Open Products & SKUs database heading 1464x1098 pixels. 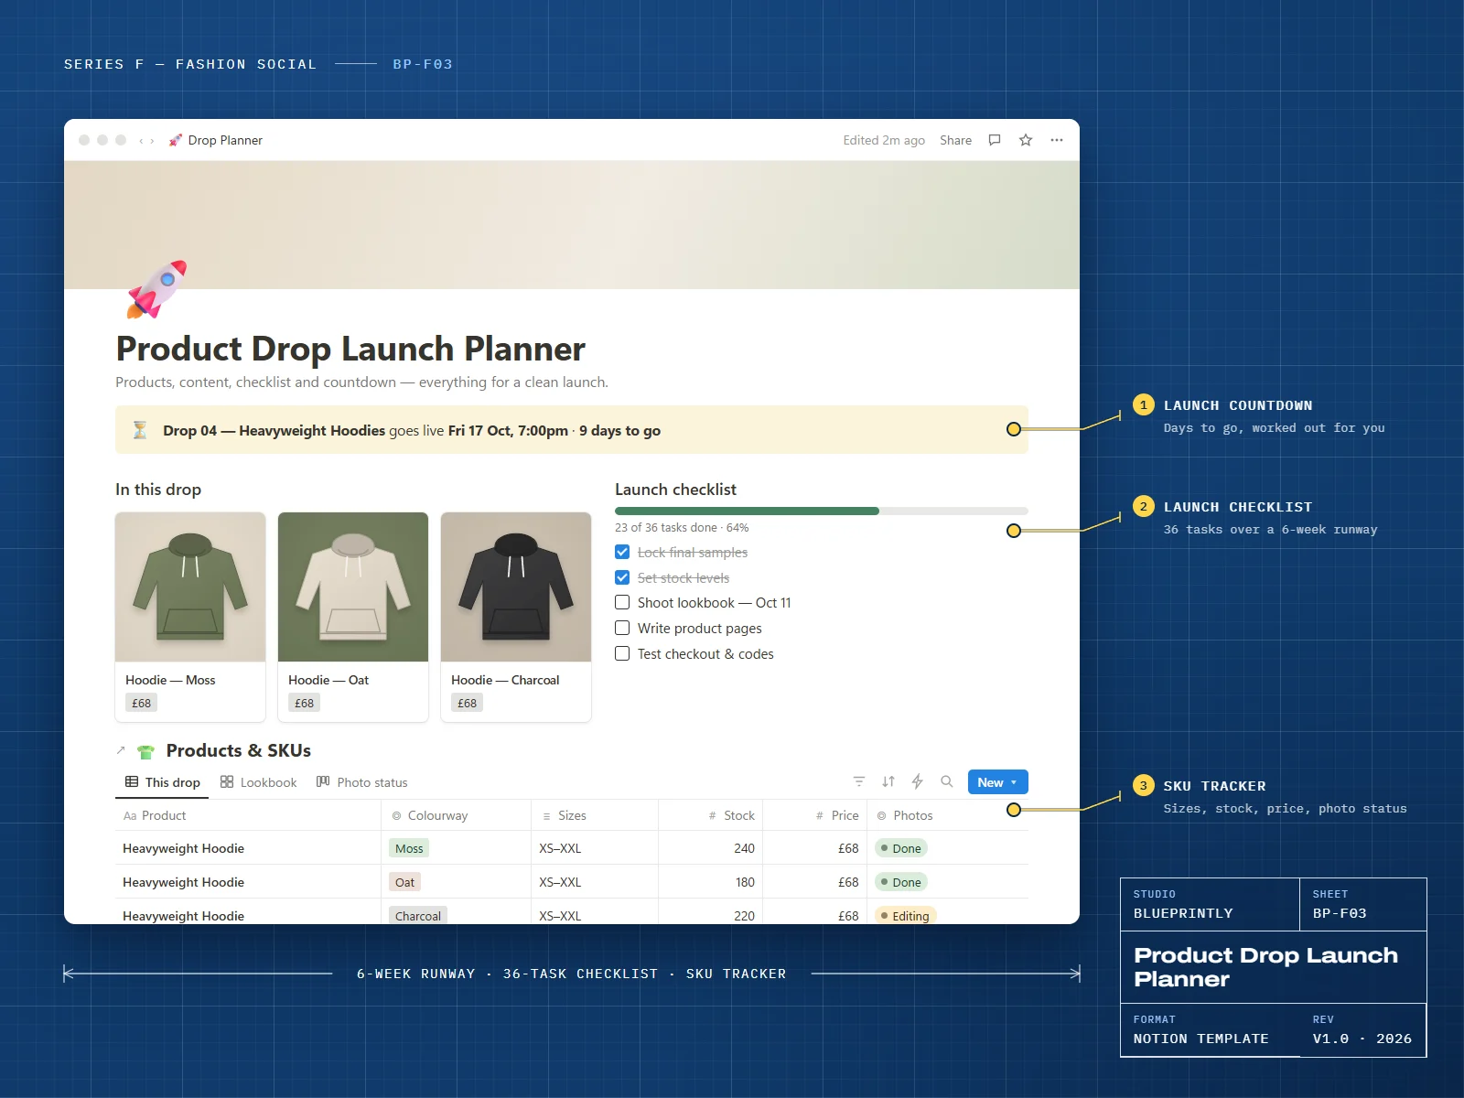click(x=239, y=750)
